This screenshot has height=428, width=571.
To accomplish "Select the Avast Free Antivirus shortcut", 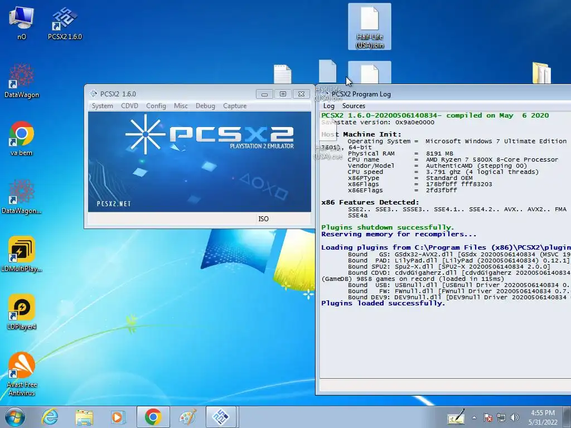I will [x=22, y=374].
